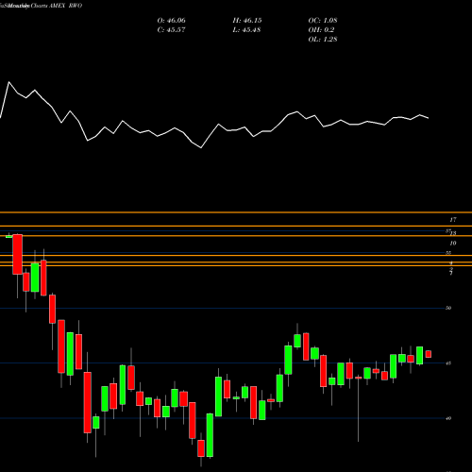This screenshot has height=472, width=472.
Task: Click the 17 level label on right
Action: 453,220
